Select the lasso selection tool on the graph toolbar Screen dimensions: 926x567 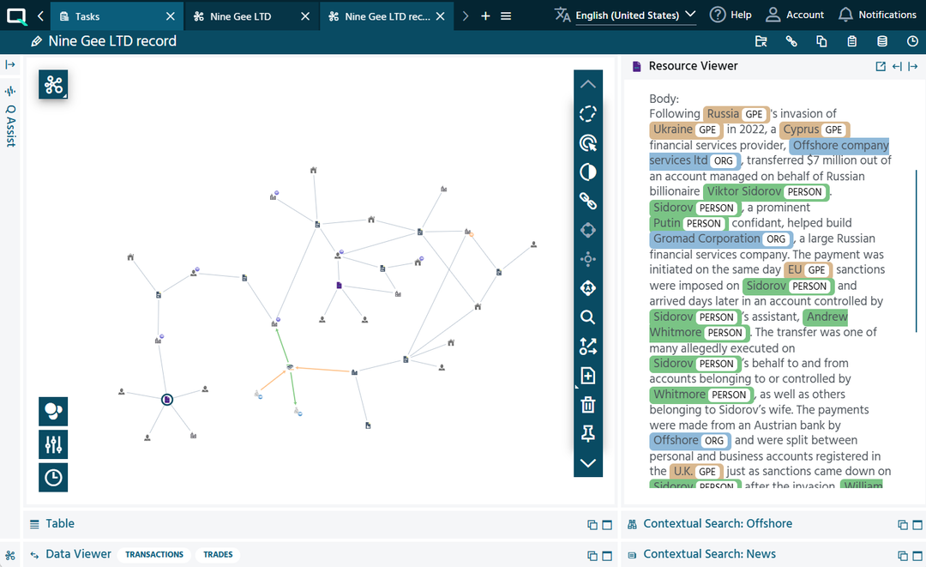click(588, 113)
